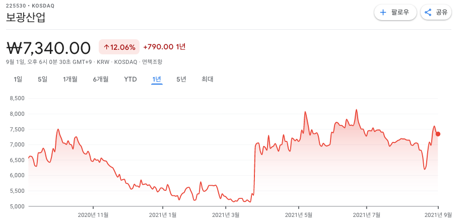
Task: Switch to the 6개월 range tab
Action: click(101, 80)
